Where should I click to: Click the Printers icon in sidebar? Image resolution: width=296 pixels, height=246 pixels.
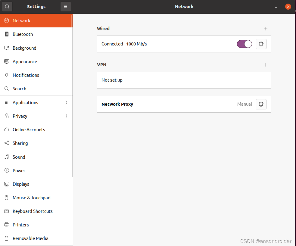click(x=7, y=225)
